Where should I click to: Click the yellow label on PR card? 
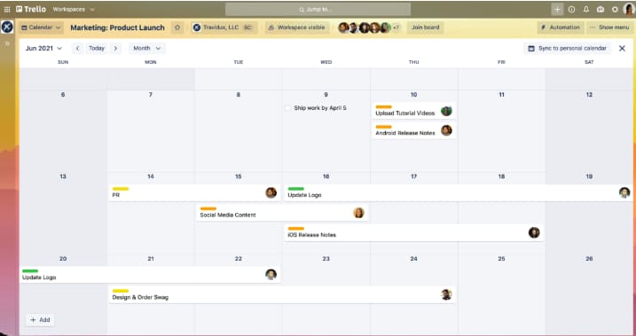(121, 189)
